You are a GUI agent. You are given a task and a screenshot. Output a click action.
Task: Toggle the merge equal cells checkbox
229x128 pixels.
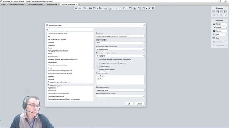point(97,59)
